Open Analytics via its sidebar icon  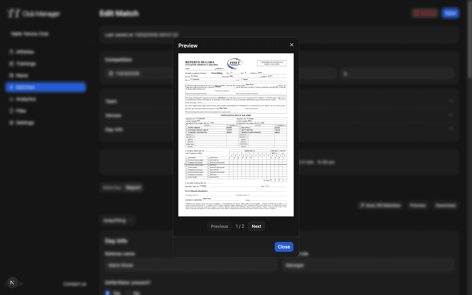pos(11,99)
